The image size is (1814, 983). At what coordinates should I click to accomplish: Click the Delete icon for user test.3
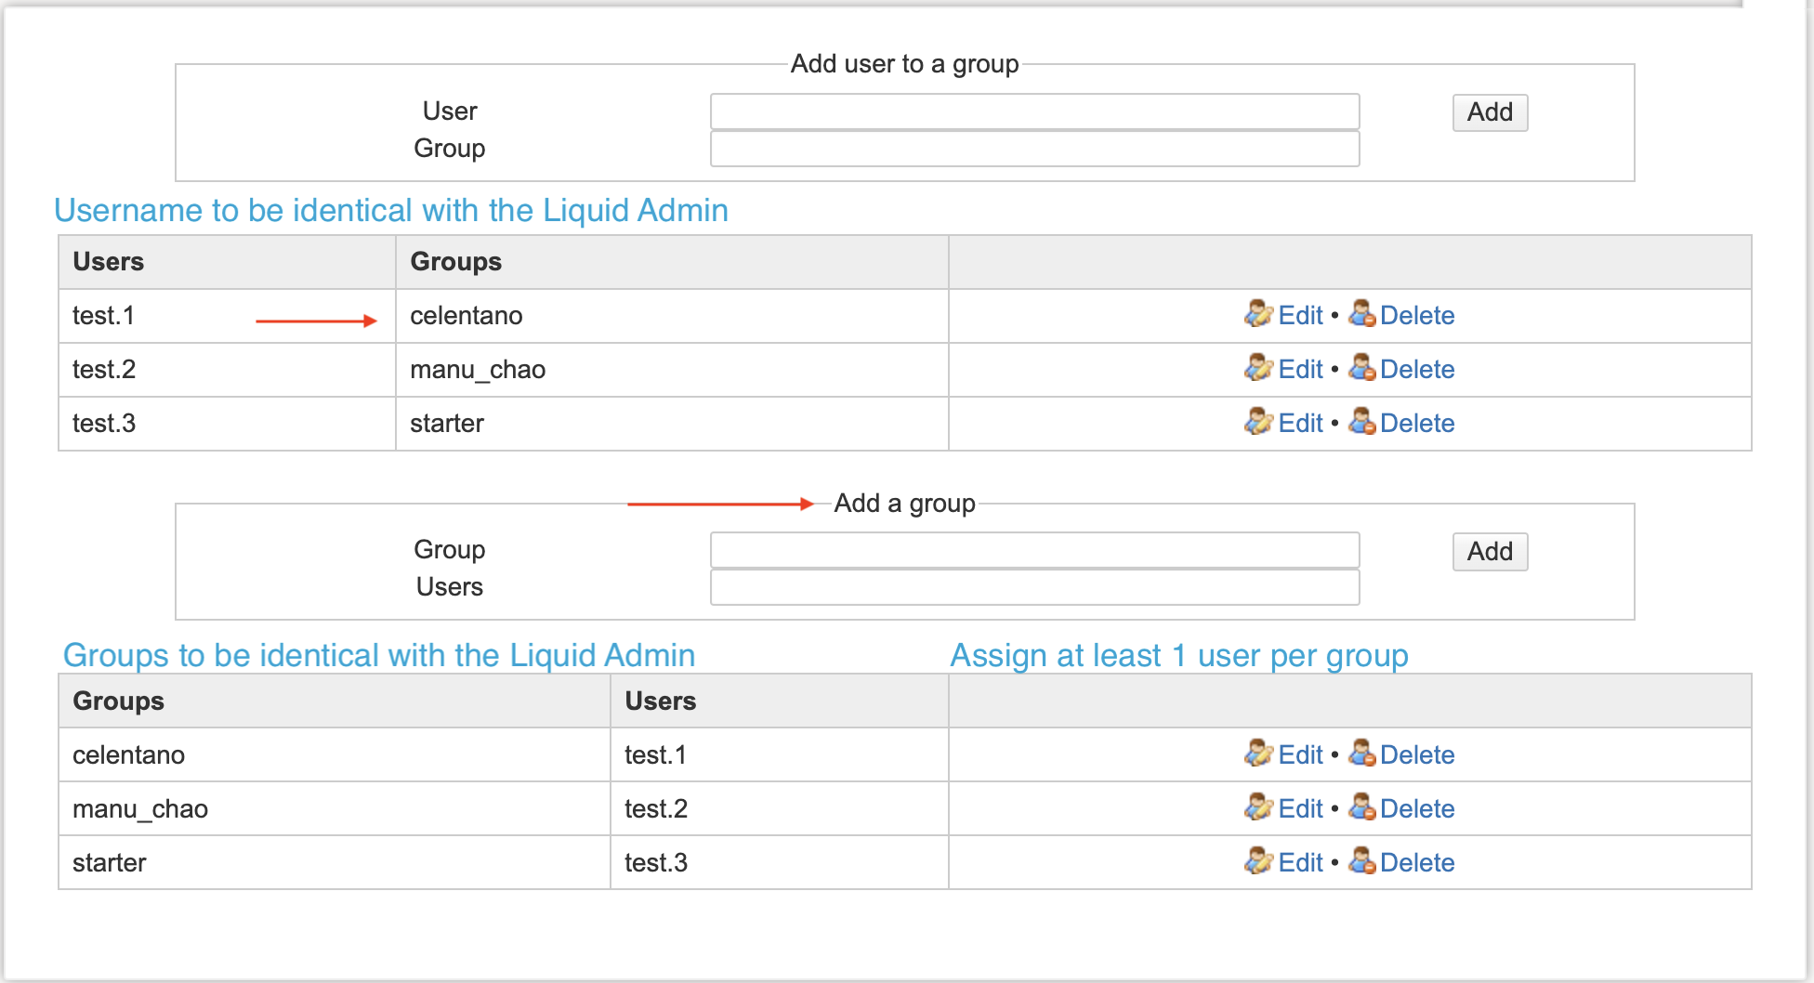(1362, 423)
